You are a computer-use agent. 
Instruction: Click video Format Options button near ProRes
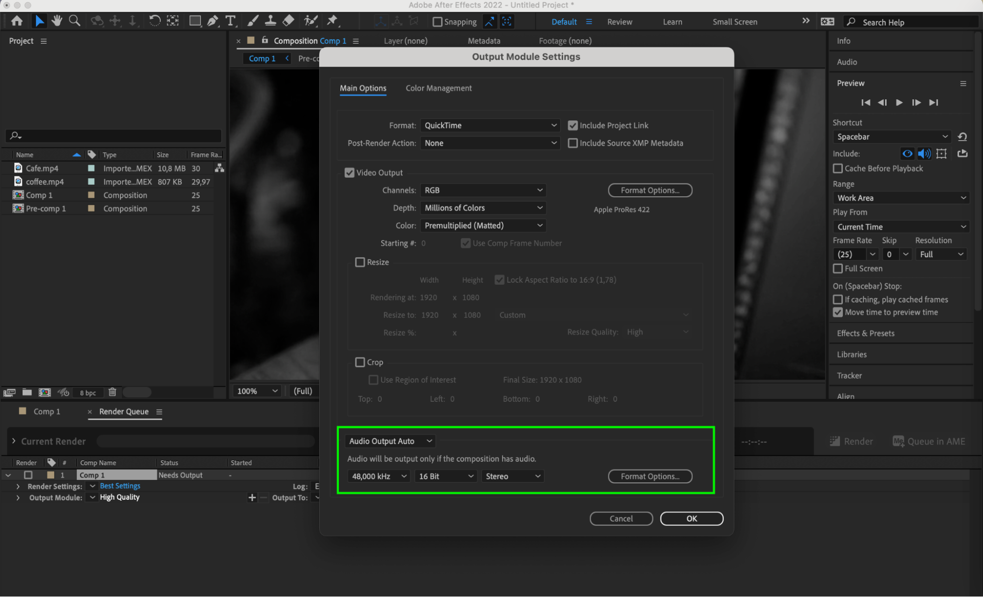650,190
